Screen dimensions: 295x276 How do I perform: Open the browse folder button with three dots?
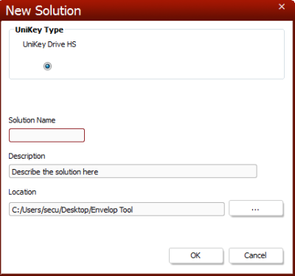[x=256, y=209]
